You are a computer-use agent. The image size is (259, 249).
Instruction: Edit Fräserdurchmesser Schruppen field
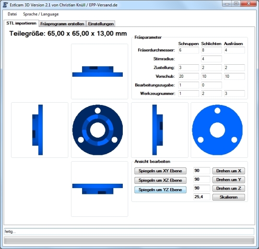tap(188, 50)
